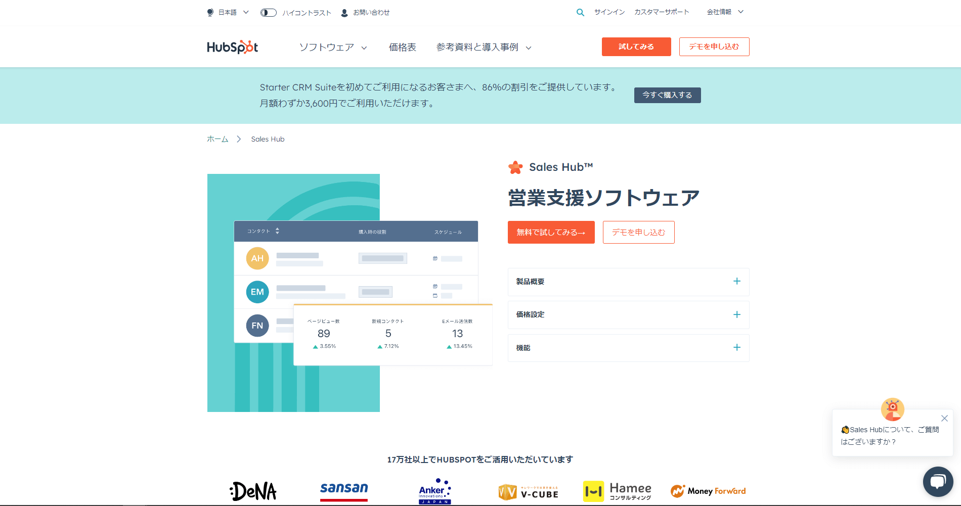Click the 新規コンタクト 5 stat
This screenshot has height=506, width=961.
point(388,334)
